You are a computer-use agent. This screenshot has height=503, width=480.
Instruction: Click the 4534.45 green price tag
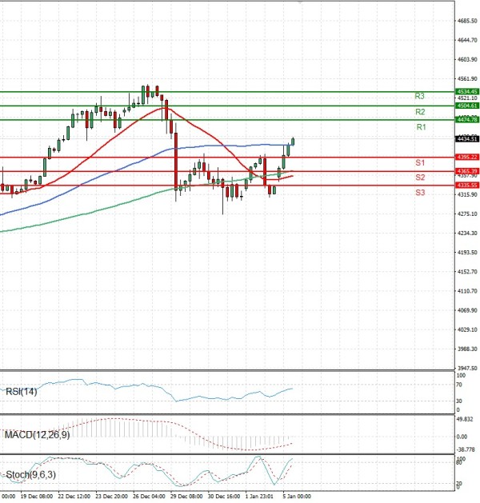click(x=467, y=92)
